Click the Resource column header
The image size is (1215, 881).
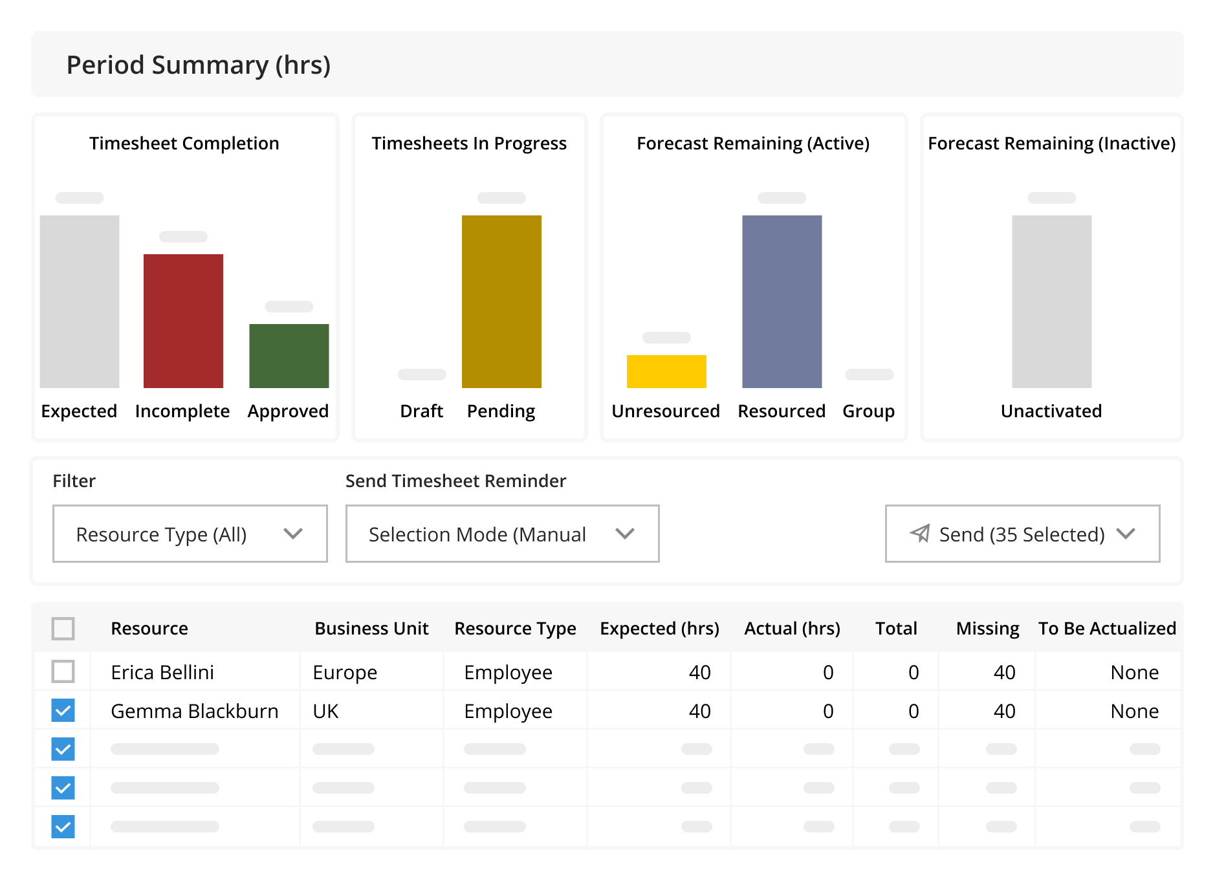coord(149,628)
